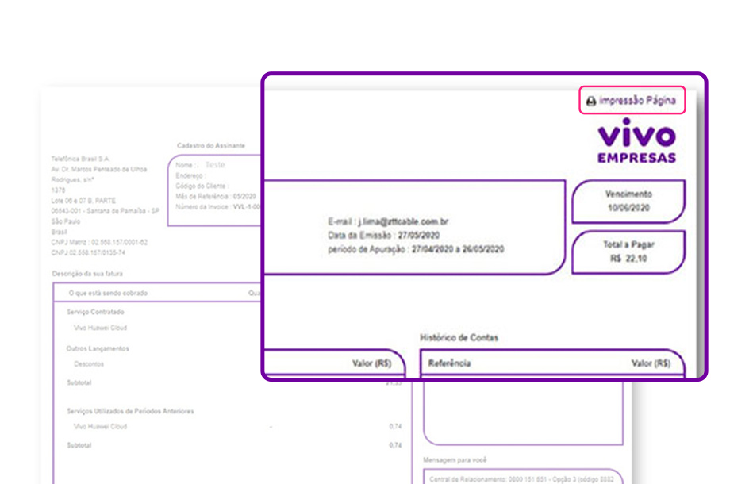The width and height of the screenshot is (730, 484).
Task: Select the Vencimento 10/06/2020 box
Action: [628, 201]
